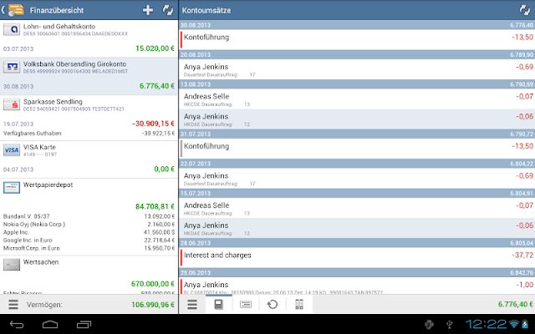Tap the Android recent apps button
This screenshot has width=535, height=334.
84,324
